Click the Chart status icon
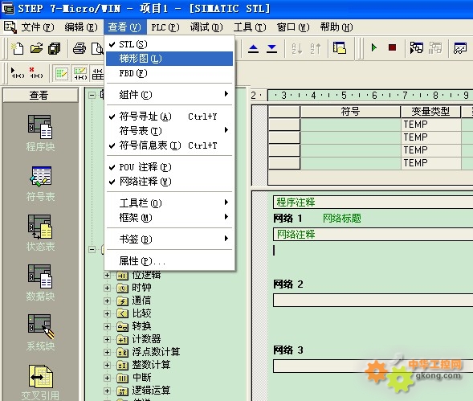The width and height of the screenshot is (473, 401). (460, 48)
